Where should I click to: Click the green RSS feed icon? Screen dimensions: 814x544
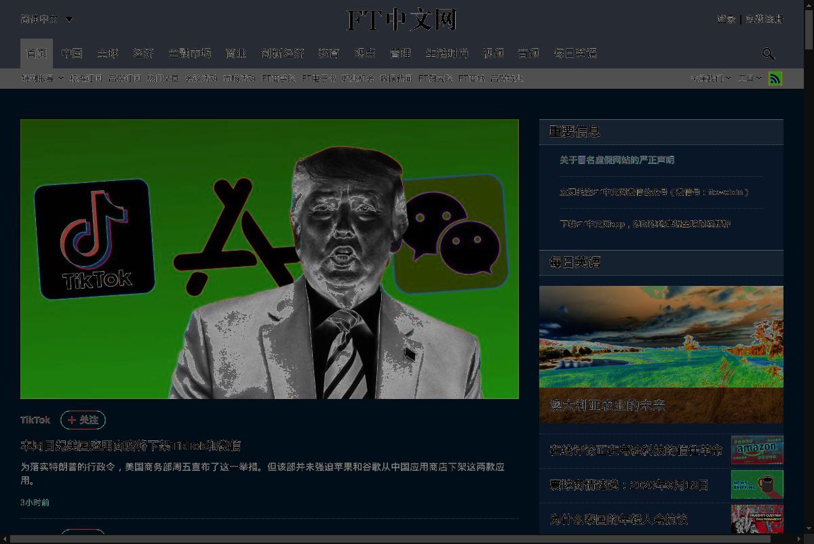[775, 79]
